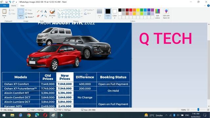Open the shape Fill dropdown
Screen dimensions: 210x118
(87, 13)
